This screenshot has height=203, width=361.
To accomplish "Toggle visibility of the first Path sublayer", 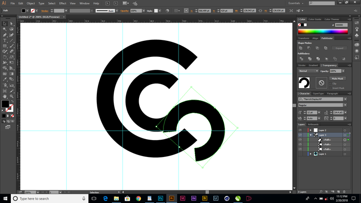I will pyautogui.click(x=300, y=140).
